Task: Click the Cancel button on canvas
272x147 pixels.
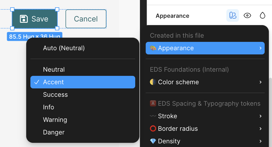Action: pos(86,19)
